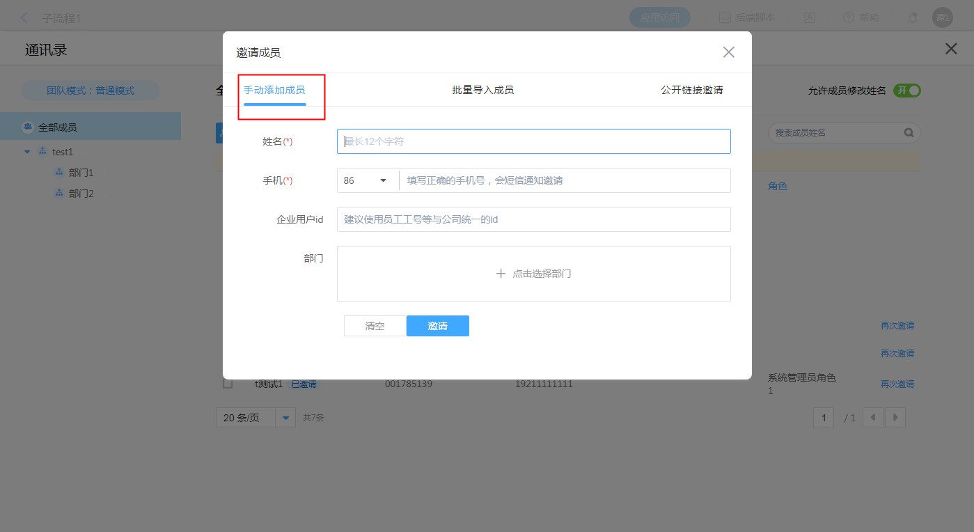Click the 清空 button
974x532 pixels.
[x=375, y=326]
